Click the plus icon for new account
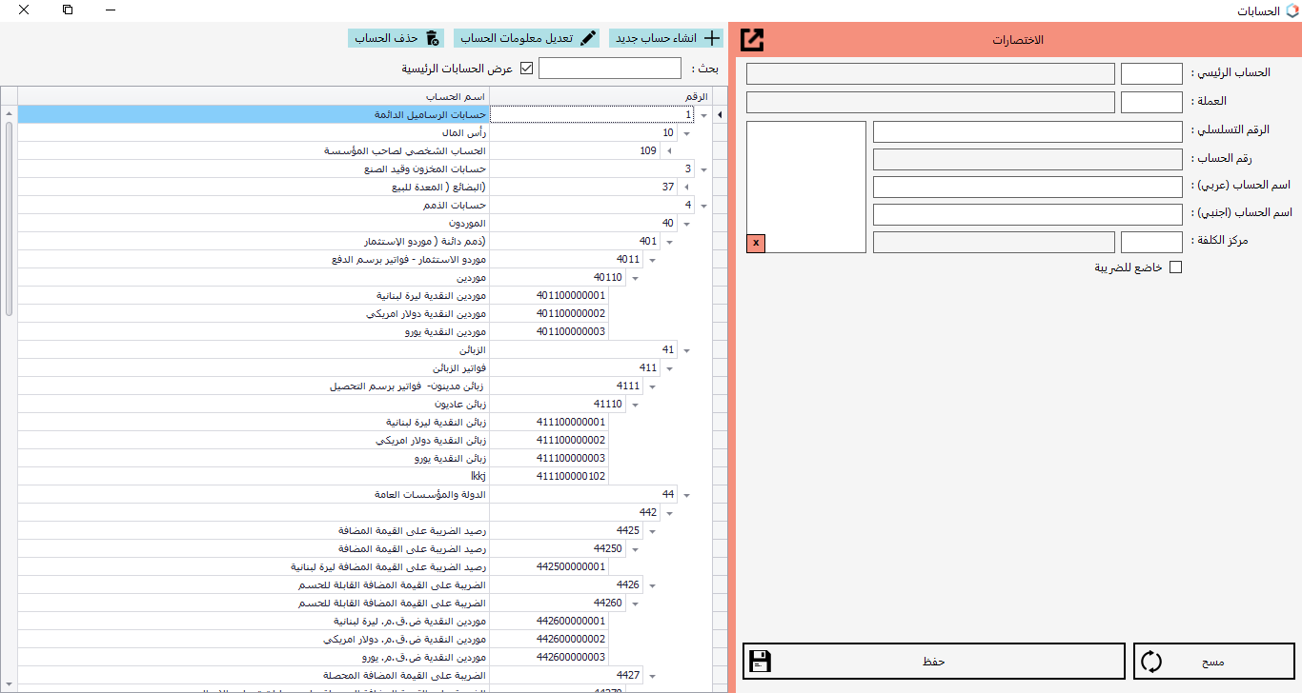Viewport: 1302px width, 693px height. [x=710, y=38]
